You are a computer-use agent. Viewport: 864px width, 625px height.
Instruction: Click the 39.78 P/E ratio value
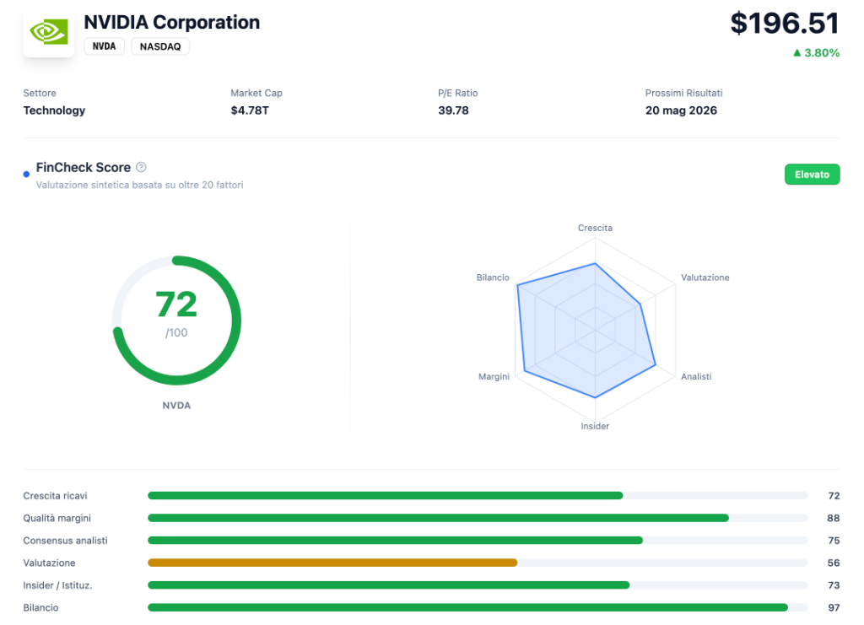click(x=453, y=110)
